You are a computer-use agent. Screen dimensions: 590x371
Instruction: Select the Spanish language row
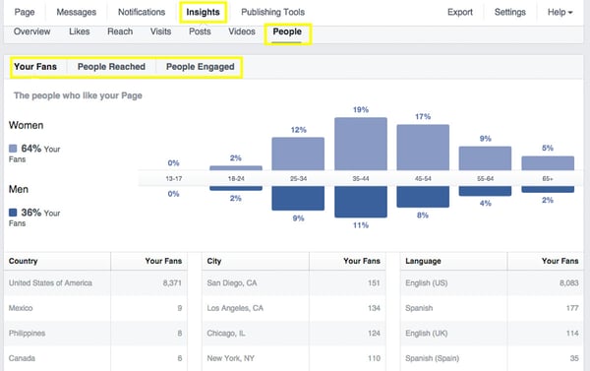(493, 308)
